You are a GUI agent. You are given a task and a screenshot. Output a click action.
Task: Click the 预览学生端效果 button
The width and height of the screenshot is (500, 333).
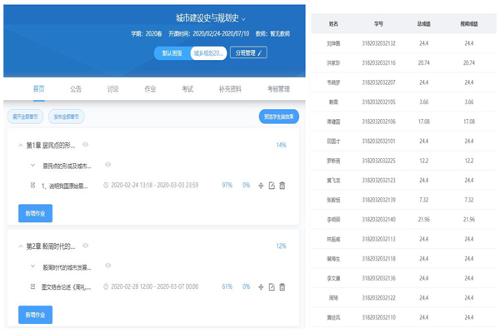coord(278,117)
